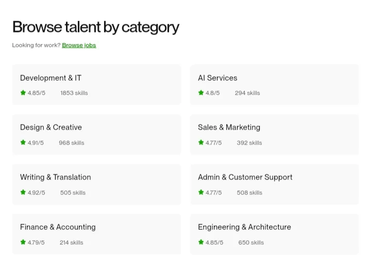This screenshot has width=370, height=256.
Task: Click the star icon under Design & Creative
Action: click(x=23, y=142)
